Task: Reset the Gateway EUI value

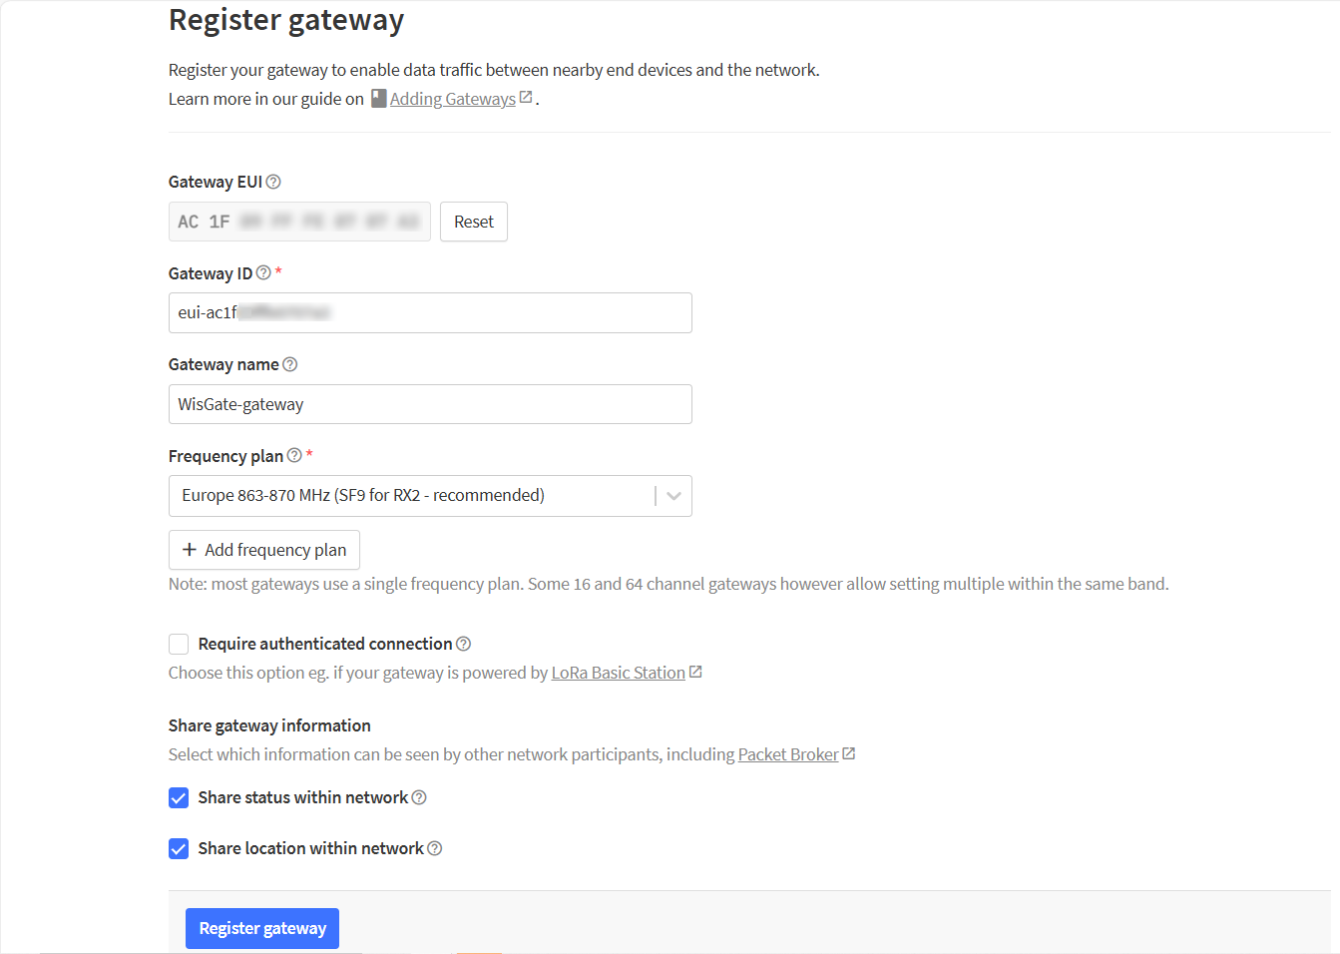Action: pyautogui.click(x=474, y=222)
